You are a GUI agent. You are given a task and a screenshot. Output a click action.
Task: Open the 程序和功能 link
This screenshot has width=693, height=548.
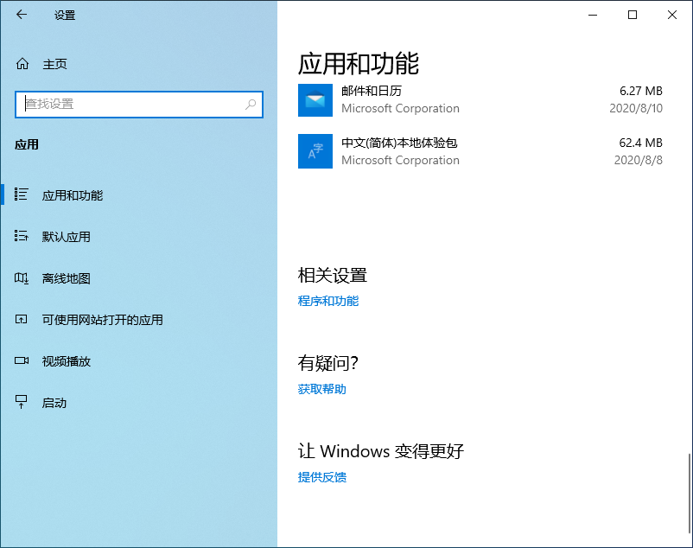(328, 301)
